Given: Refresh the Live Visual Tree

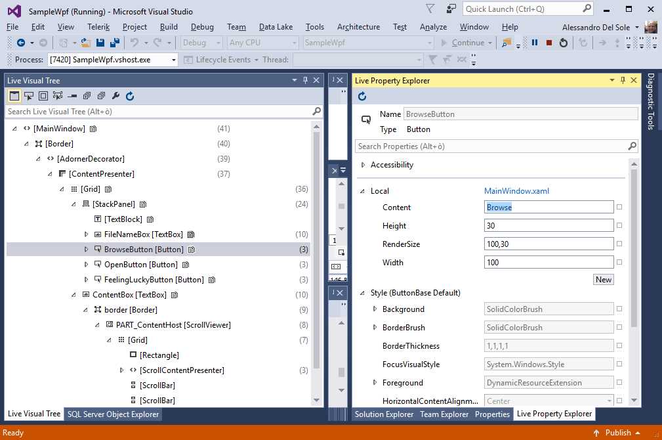Looking at the screenshot, I should click(130, 96).
